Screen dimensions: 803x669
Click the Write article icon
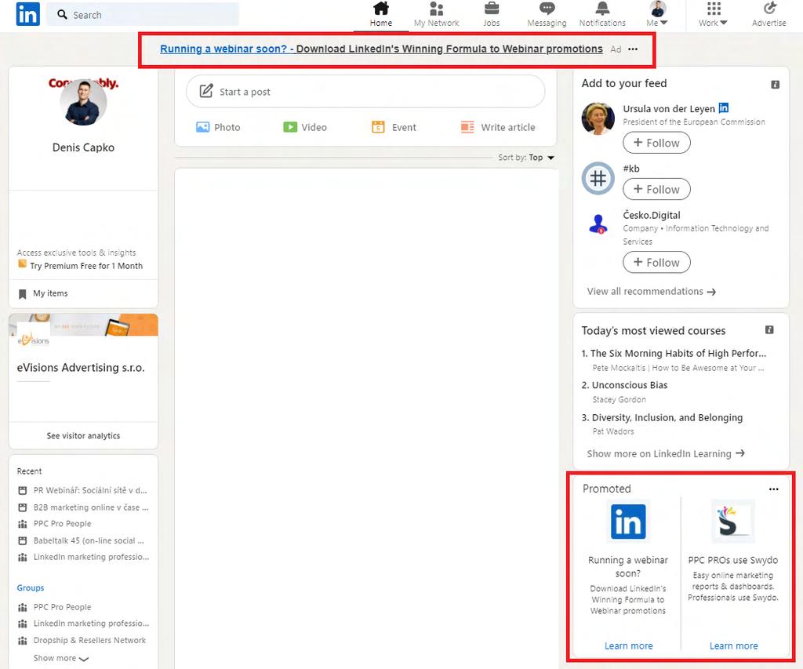click(x=467, y=127)
